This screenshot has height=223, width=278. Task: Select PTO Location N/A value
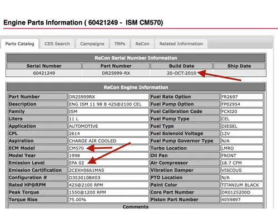tap(242, 177)
